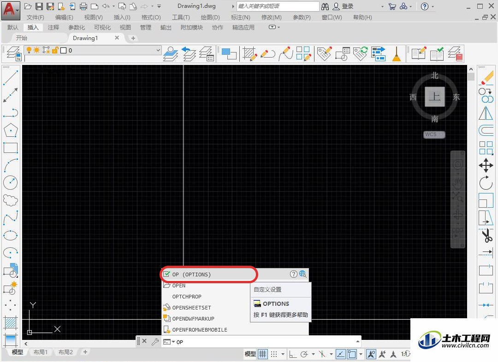Click the layer 0 color swatch
Screen dimensions: 498x362
click(64, 50)
